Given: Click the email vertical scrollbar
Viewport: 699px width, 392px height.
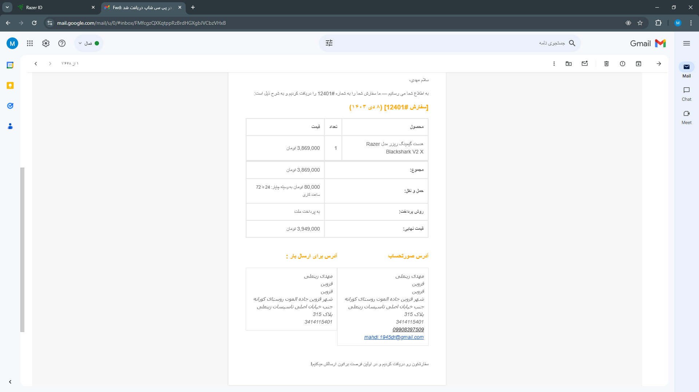Looking at the screenshot, I should tap(22, 249).
